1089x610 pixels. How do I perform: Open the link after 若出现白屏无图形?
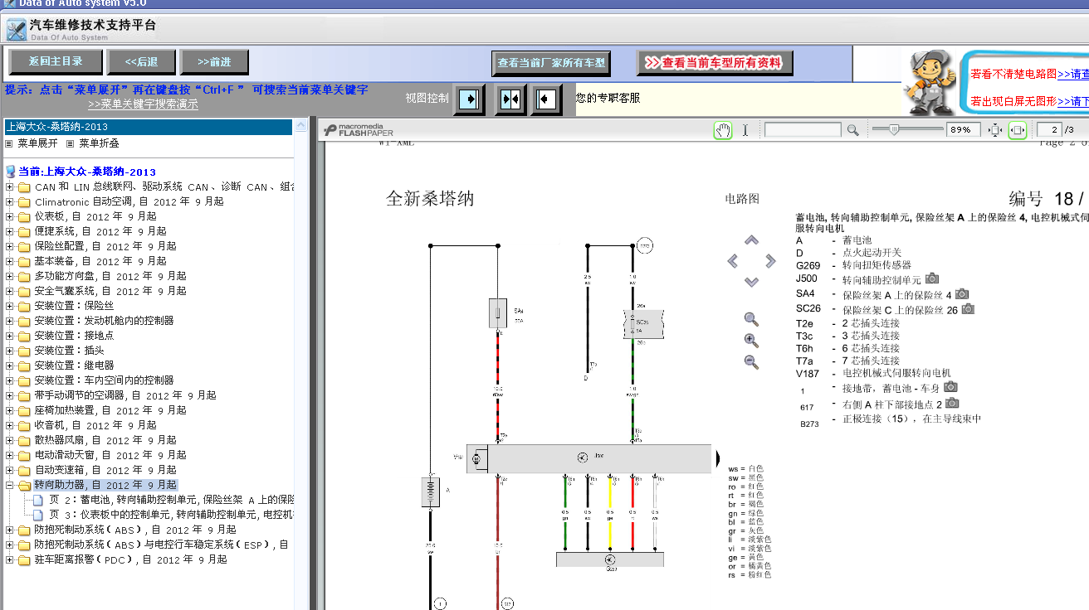(1073, 102)
